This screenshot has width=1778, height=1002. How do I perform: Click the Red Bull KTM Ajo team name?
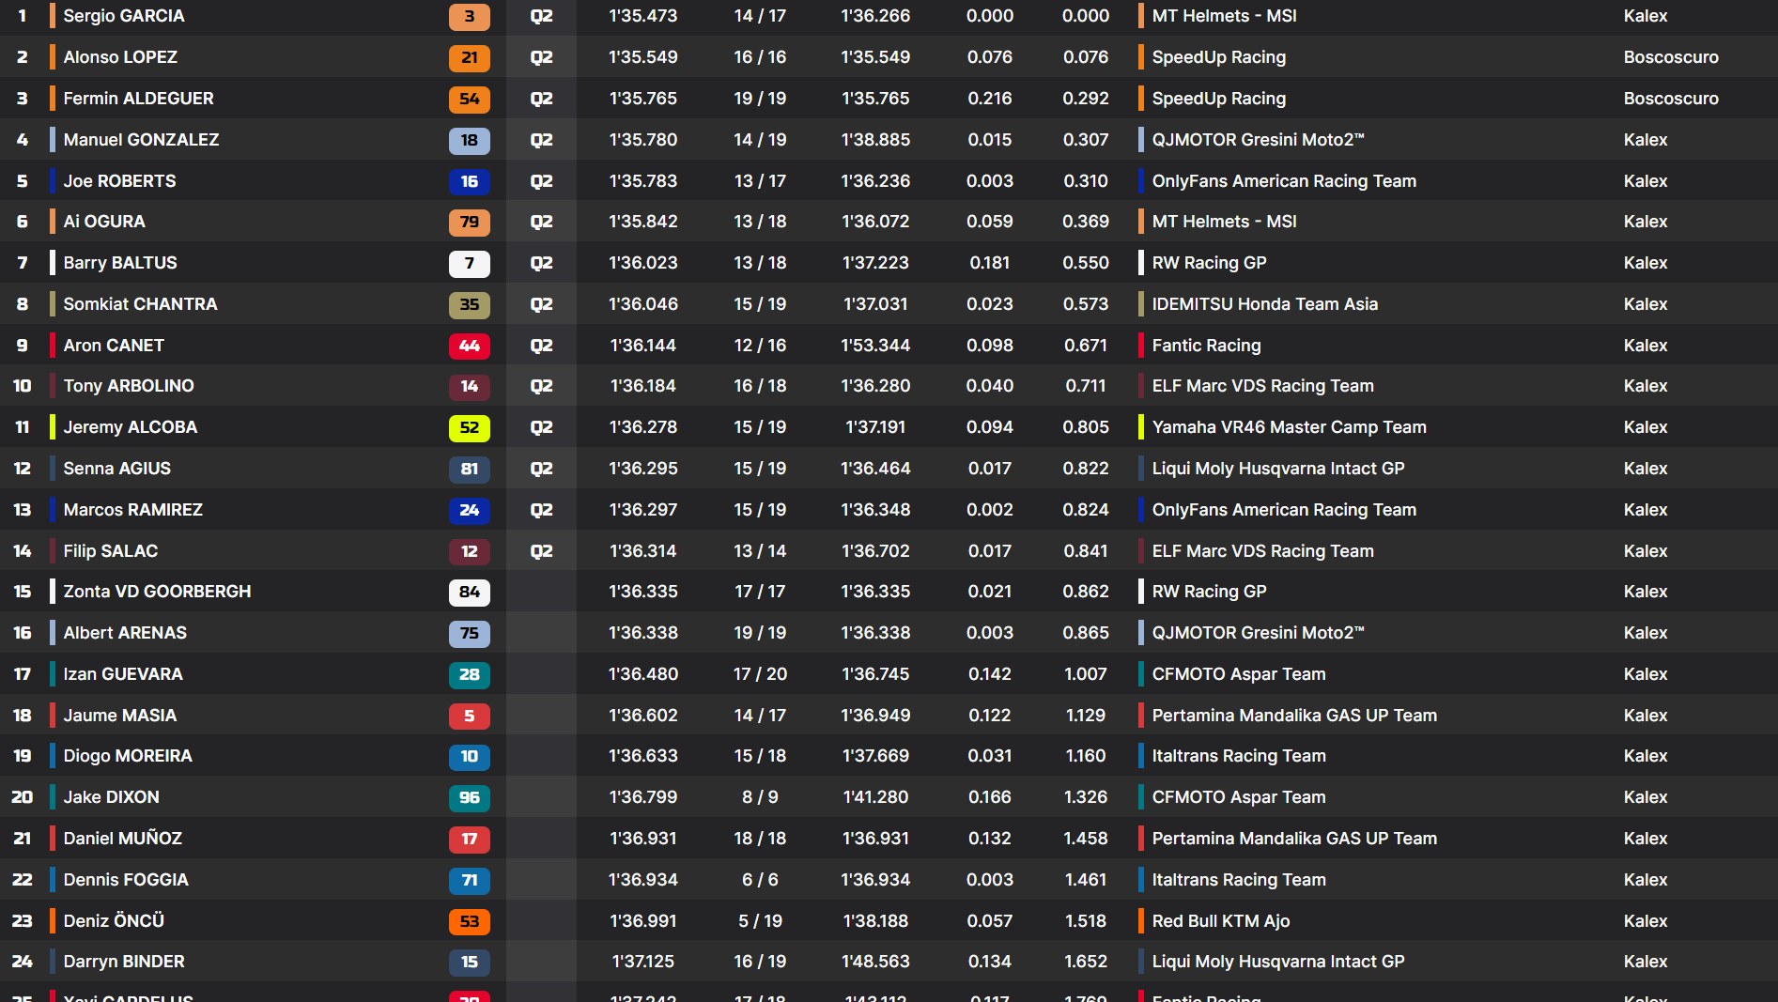[1220, 921]
